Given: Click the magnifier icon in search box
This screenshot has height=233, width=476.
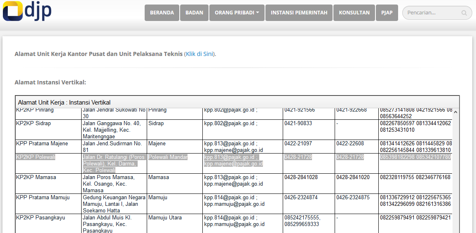Looking at the screenshot, I should click(x=464, y=13).
